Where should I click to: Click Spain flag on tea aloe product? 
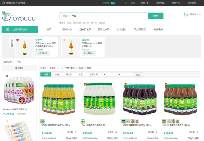(x=166, y=84)
